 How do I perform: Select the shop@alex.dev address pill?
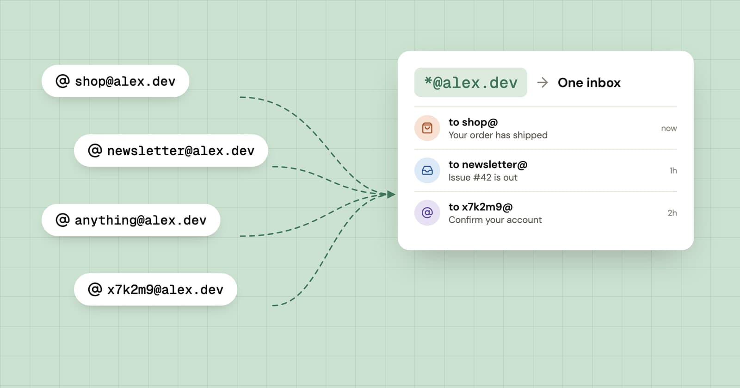pyautogui.click(x=115, y=81)
